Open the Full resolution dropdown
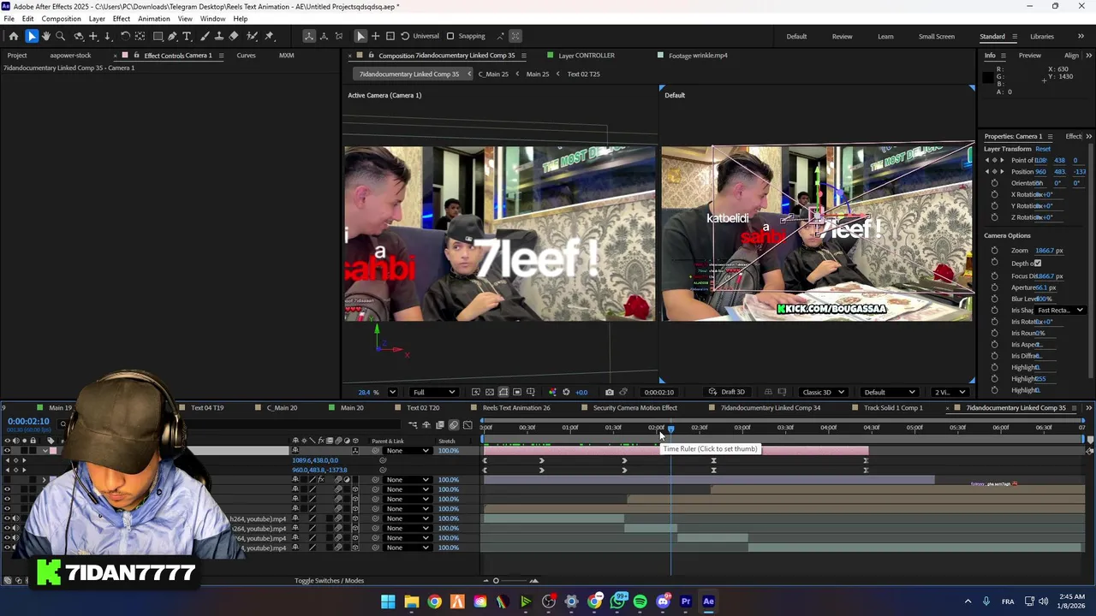This screenshot has height=616, width=1096. pos(433,392)
